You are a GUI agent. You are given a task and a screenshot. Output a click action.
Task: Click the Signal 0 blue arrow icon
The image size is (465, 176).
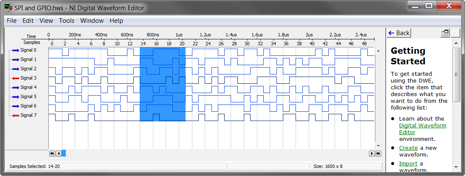[16, 50]
